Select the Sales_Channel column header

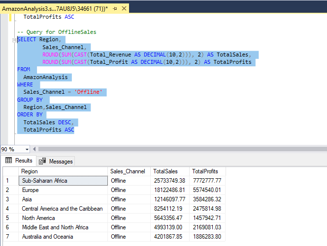coord(129,171)
